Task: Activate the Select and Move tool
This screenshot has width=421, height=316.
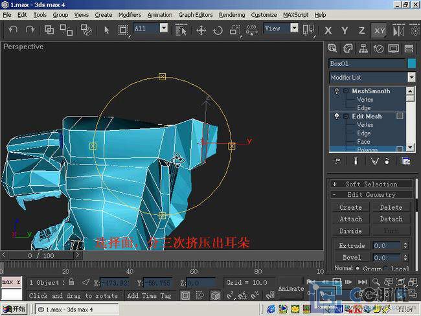Action: 201,30
